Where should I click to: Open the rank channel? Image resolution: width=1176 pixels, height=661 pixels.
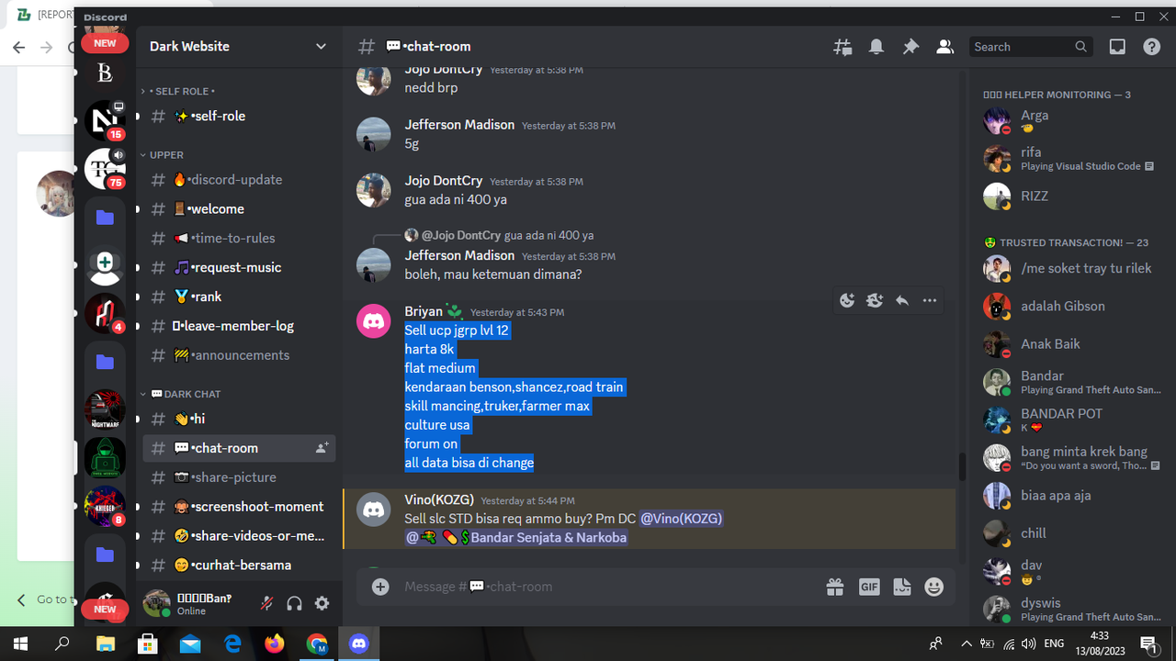[239, 297]
